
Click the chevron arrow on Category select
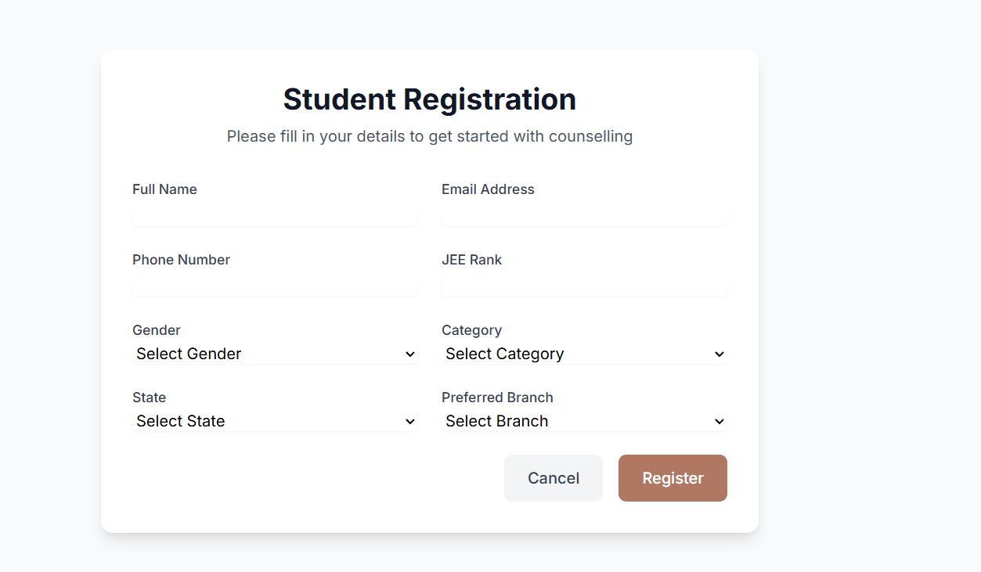point(720,354)
